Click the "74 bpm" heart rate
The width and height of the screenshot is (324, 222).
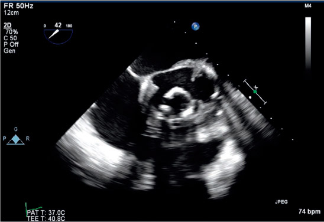(x=309, y=211)
